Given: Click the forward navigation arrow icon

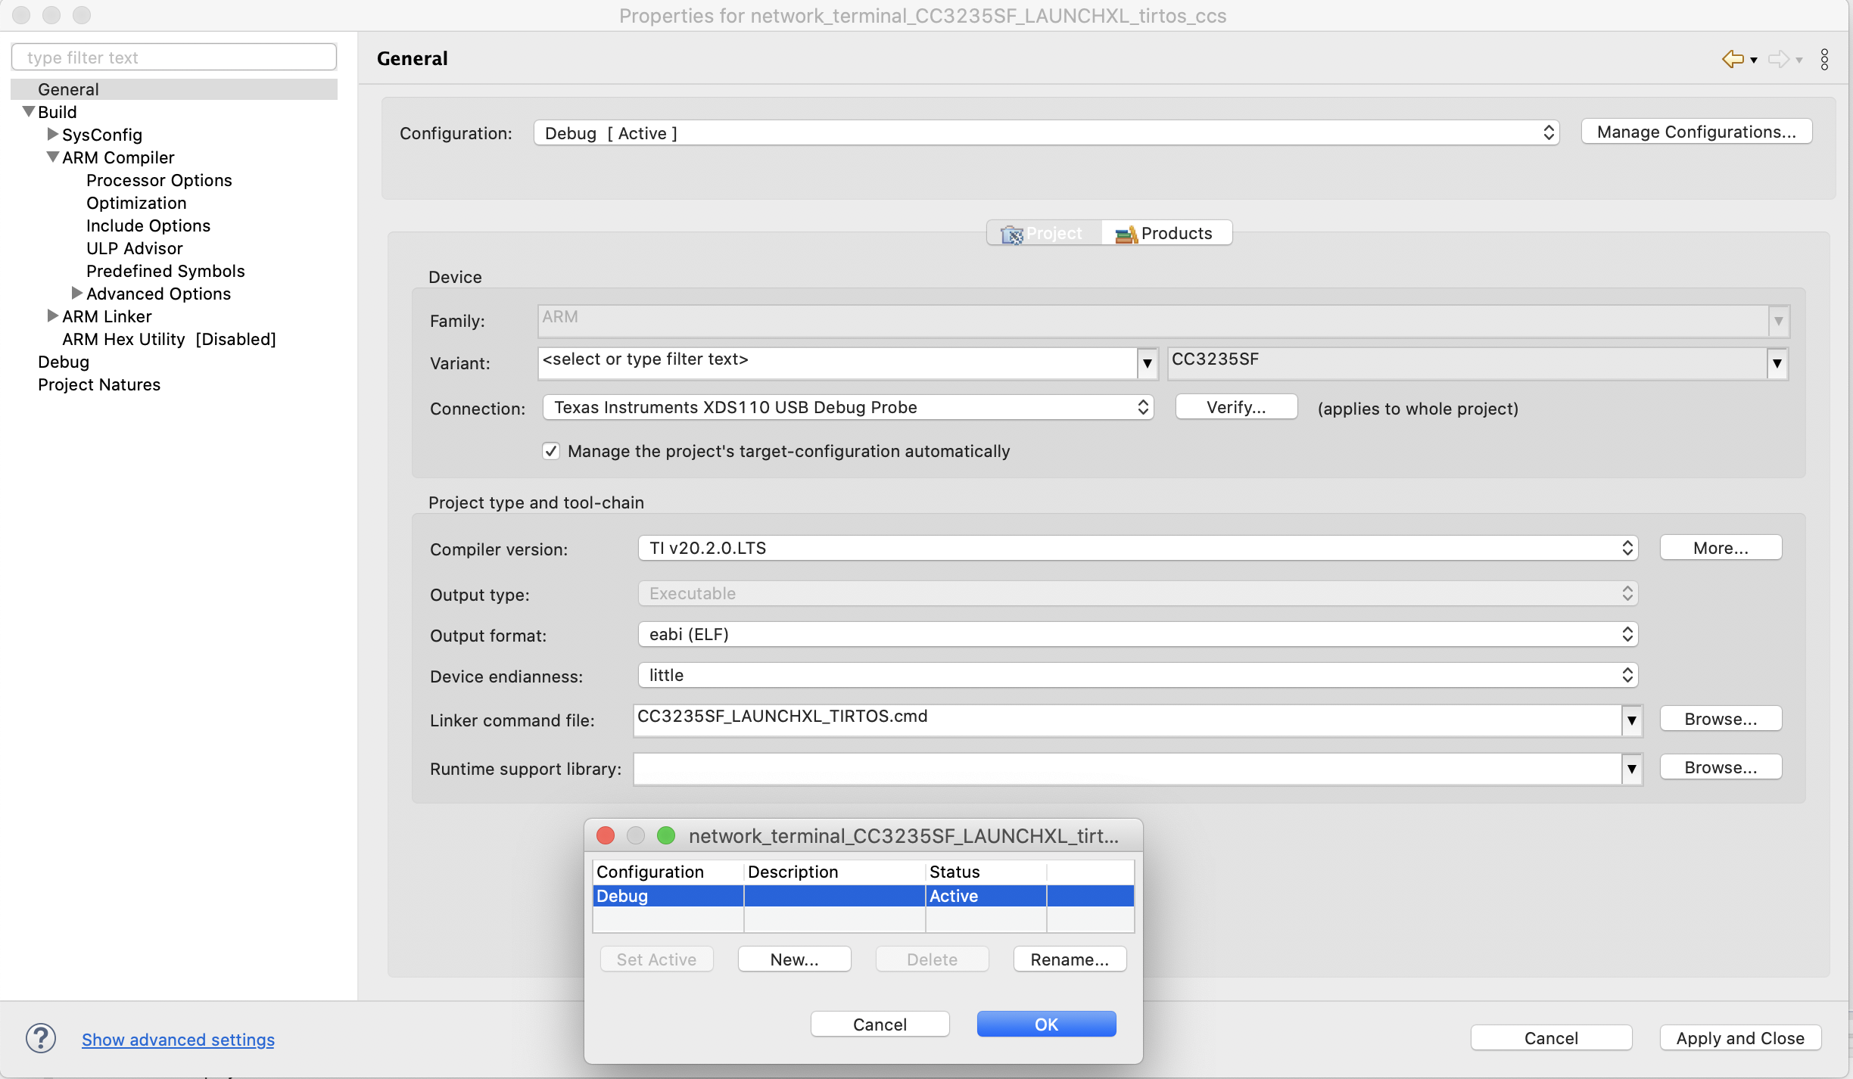Looking at the screenshot, I should [1779, 59].
